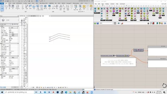This screenshot has height=94, width=167.
Task: Toggle the Sun Path (태양 경로) checkbox
Action: point(10,42)
